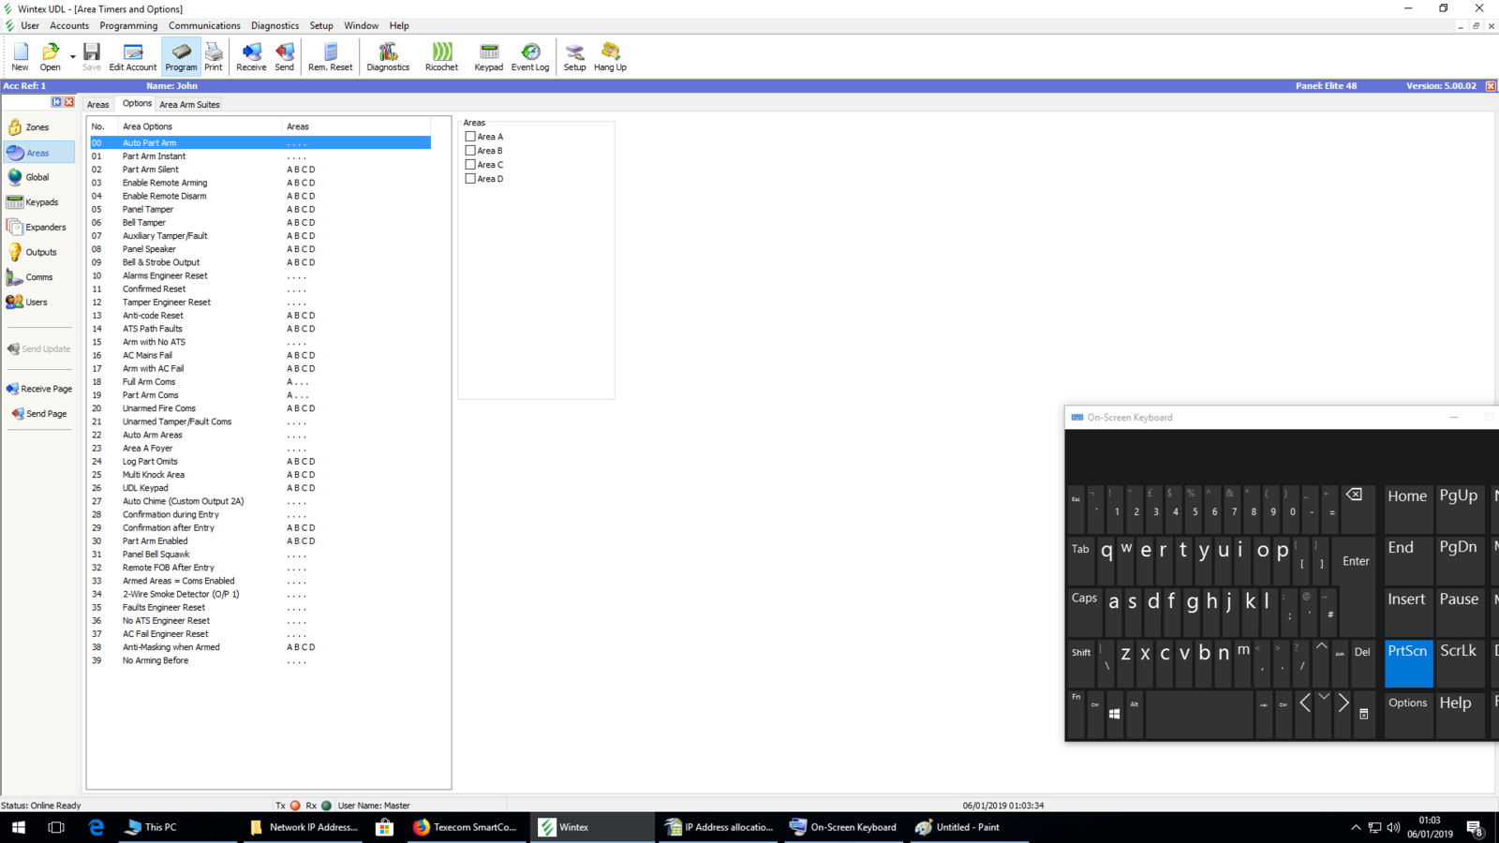Viewport: 1499px width, 843px height.
Task: Show hidden system tray icons
Action: [1355, 827]
